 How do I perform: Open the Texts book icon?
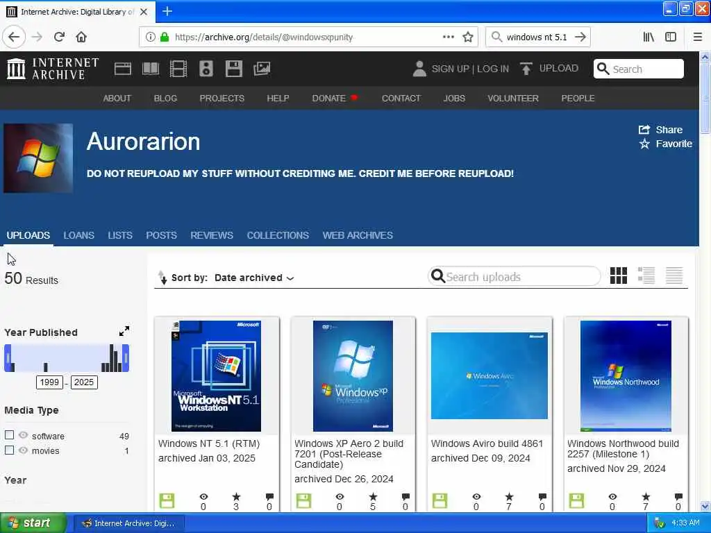151,69
